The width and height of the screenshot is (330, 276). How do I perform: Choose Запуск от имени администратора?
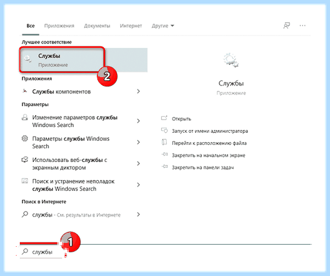(210, 131)
